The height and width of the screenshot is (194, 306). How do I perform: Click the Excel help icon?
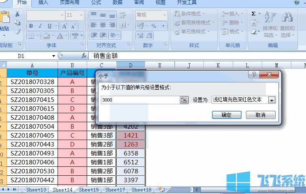[297, 2]
